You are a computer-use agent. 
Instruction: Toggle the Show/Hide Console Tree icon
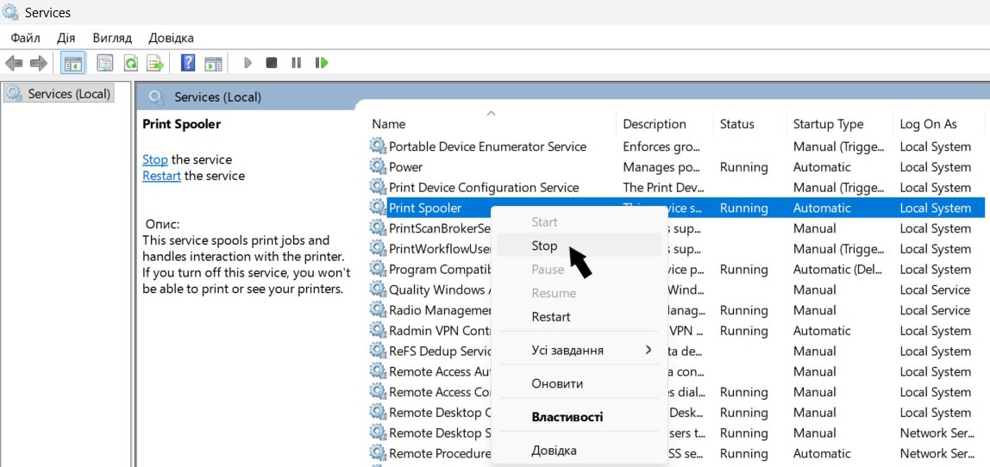click(x=72, y=63)
